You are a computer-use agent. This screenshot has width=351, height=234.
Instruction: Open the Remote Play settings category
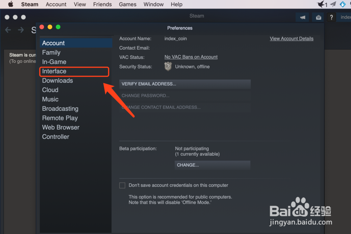76,118
